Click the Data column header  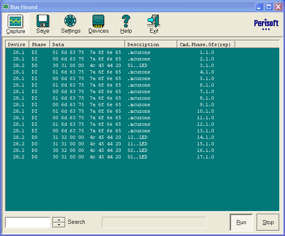(87, 45)
